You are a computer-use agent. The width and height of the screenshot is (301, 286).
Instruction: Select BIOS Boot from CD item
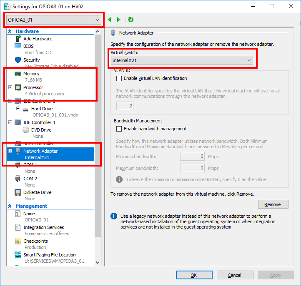51,49
